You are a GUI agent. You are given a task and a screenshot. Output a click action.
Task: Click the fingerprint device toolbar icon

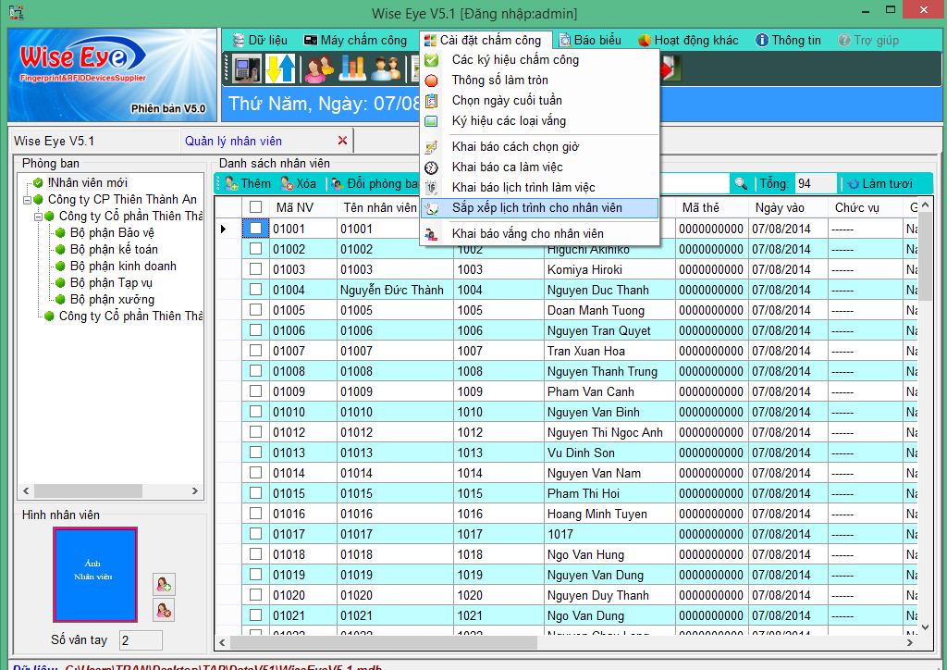(247, 68)
